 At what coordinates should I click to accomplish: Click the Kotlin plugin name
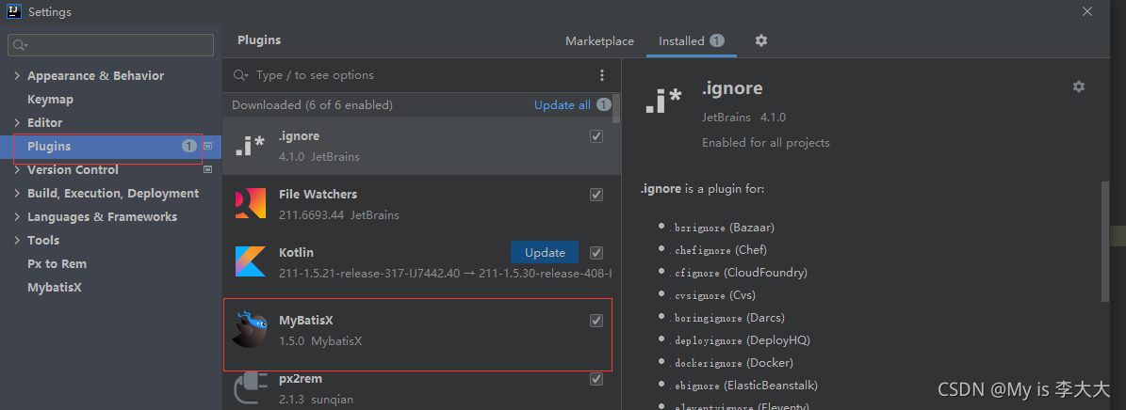point(296,252)
